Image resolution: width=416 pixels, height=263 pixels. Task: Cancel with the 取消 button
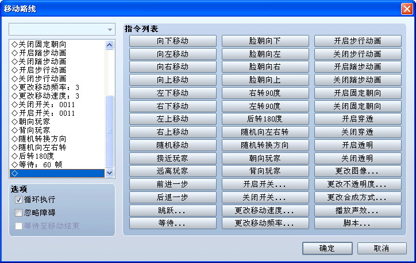tap(382, 248)
